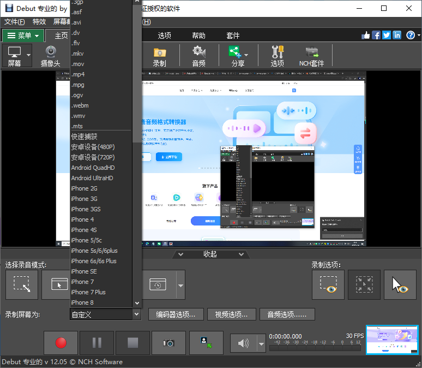This screenshot has height=368, width=422.
Task: Expand the 分享 dropdown arrow
Action: [246, 55]
